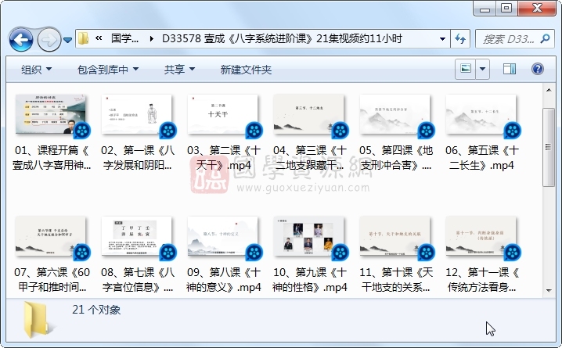Open the 共享 menu

coord(179,70)
